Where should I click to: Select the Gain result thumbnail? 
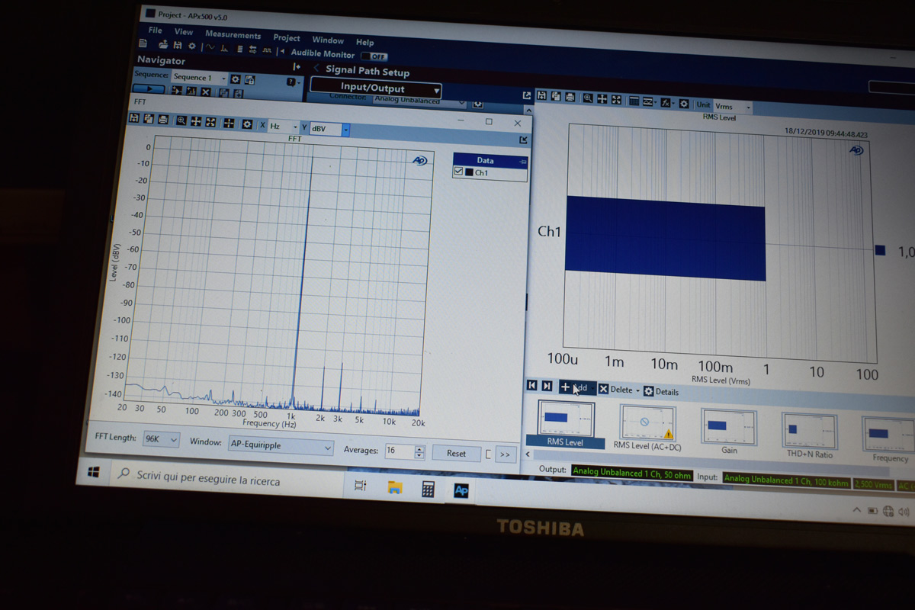point(729,432)
